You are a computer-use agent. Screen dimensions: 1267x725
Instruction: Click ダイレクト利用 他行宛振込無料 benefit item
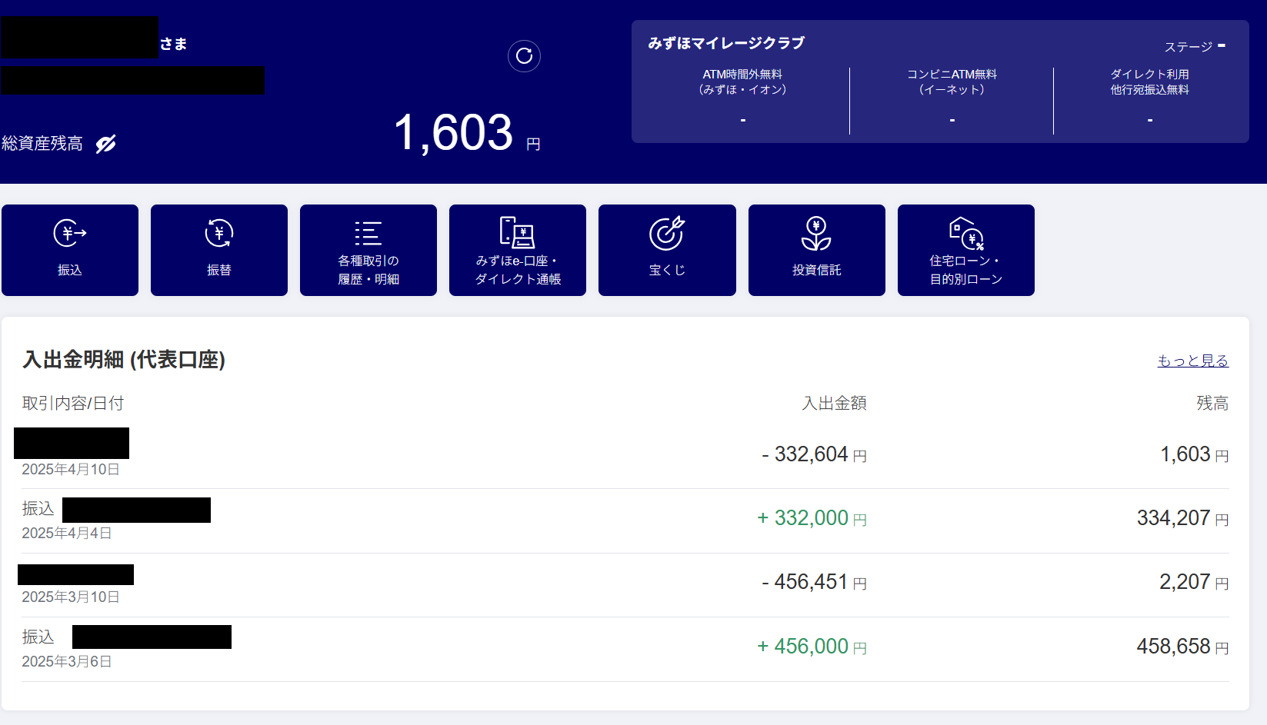(x=1149, y=82)
